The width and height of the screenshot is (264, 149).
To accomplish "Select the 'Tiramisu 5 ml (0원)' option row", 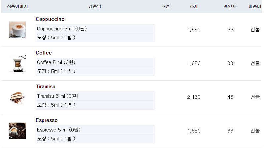I will pos(95,96).
